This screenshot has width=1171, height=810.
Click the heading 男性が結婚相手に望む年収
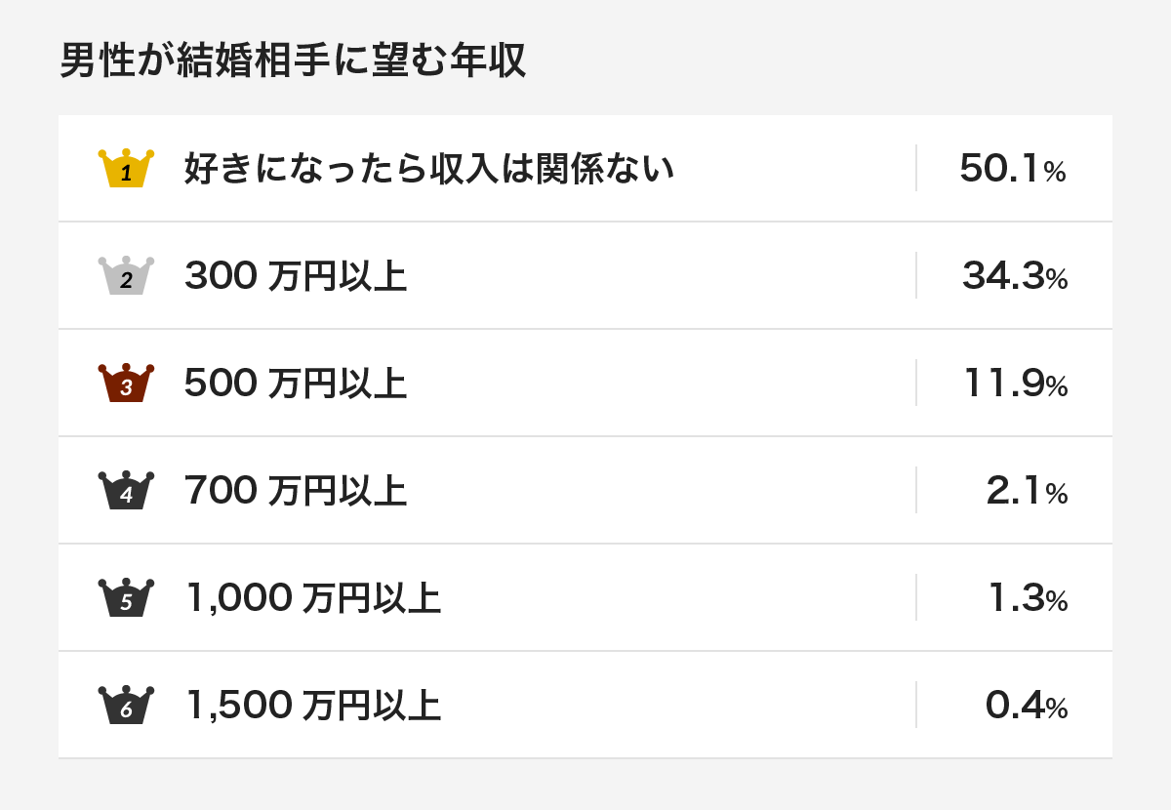tap(293, 61)
